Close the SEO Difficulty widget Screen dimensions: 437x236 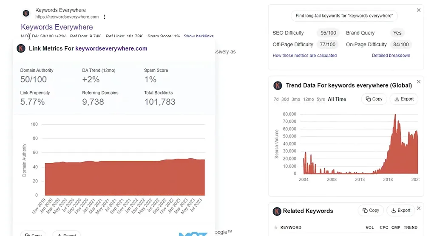(419, 10)
